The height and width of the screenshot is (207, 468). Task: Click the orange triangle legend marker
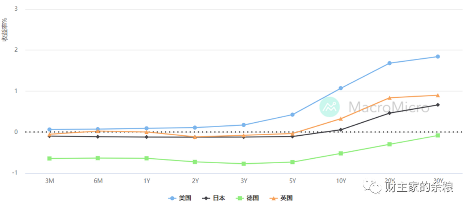(x=274, y=198)
